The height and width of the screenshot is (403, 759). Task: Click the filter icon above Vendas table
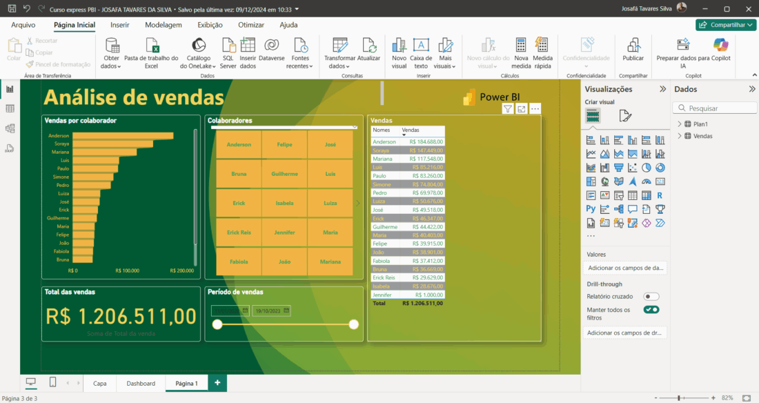tap(507, 109)
